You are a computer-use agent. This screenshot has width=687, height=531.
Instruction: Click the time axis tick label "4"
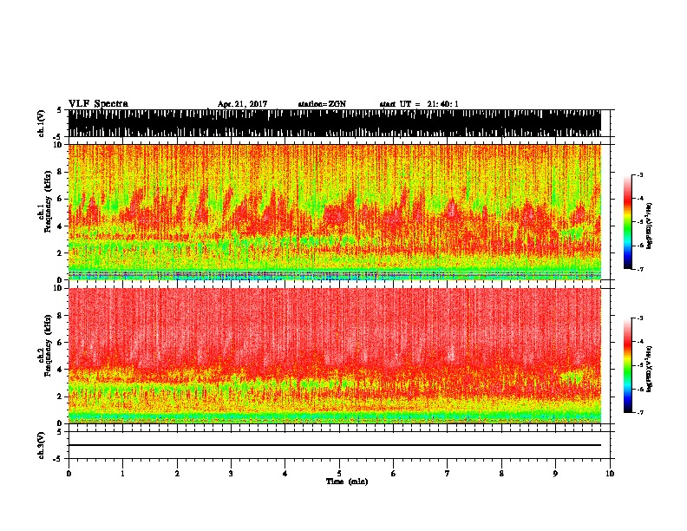pos(285,473)
